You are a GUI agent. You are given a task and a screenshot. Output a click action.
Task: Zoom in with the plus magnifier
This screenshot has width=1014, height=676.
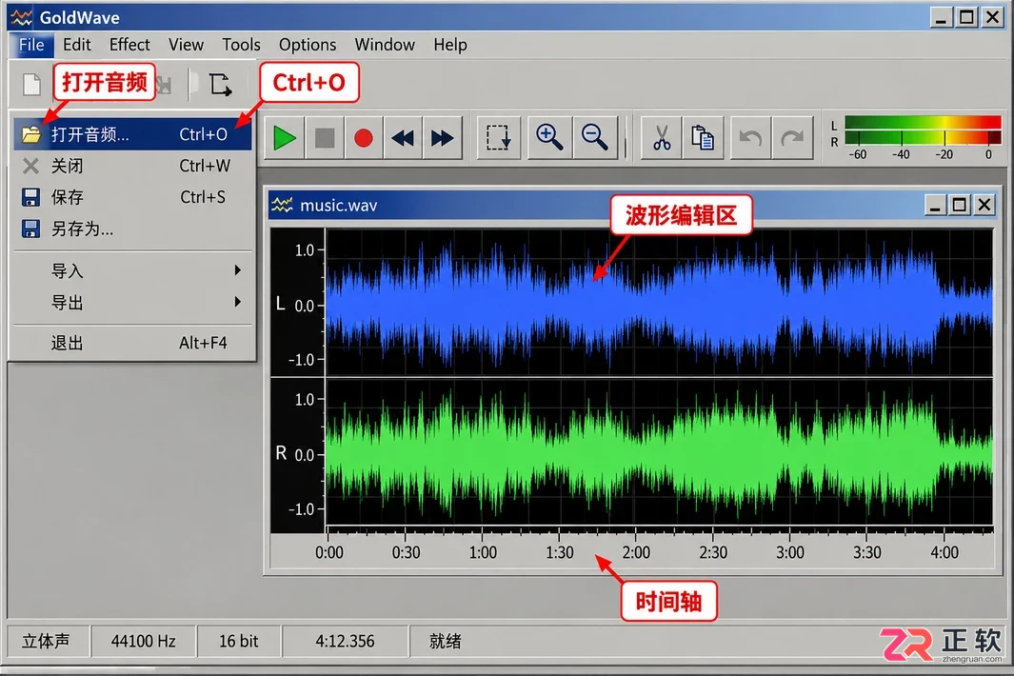pyautogui.click(x=549, y=137)
